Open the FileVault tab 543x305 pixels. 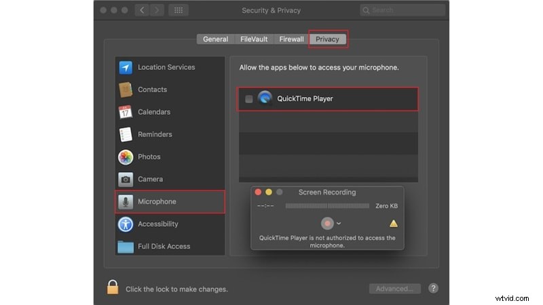(255, 39)
